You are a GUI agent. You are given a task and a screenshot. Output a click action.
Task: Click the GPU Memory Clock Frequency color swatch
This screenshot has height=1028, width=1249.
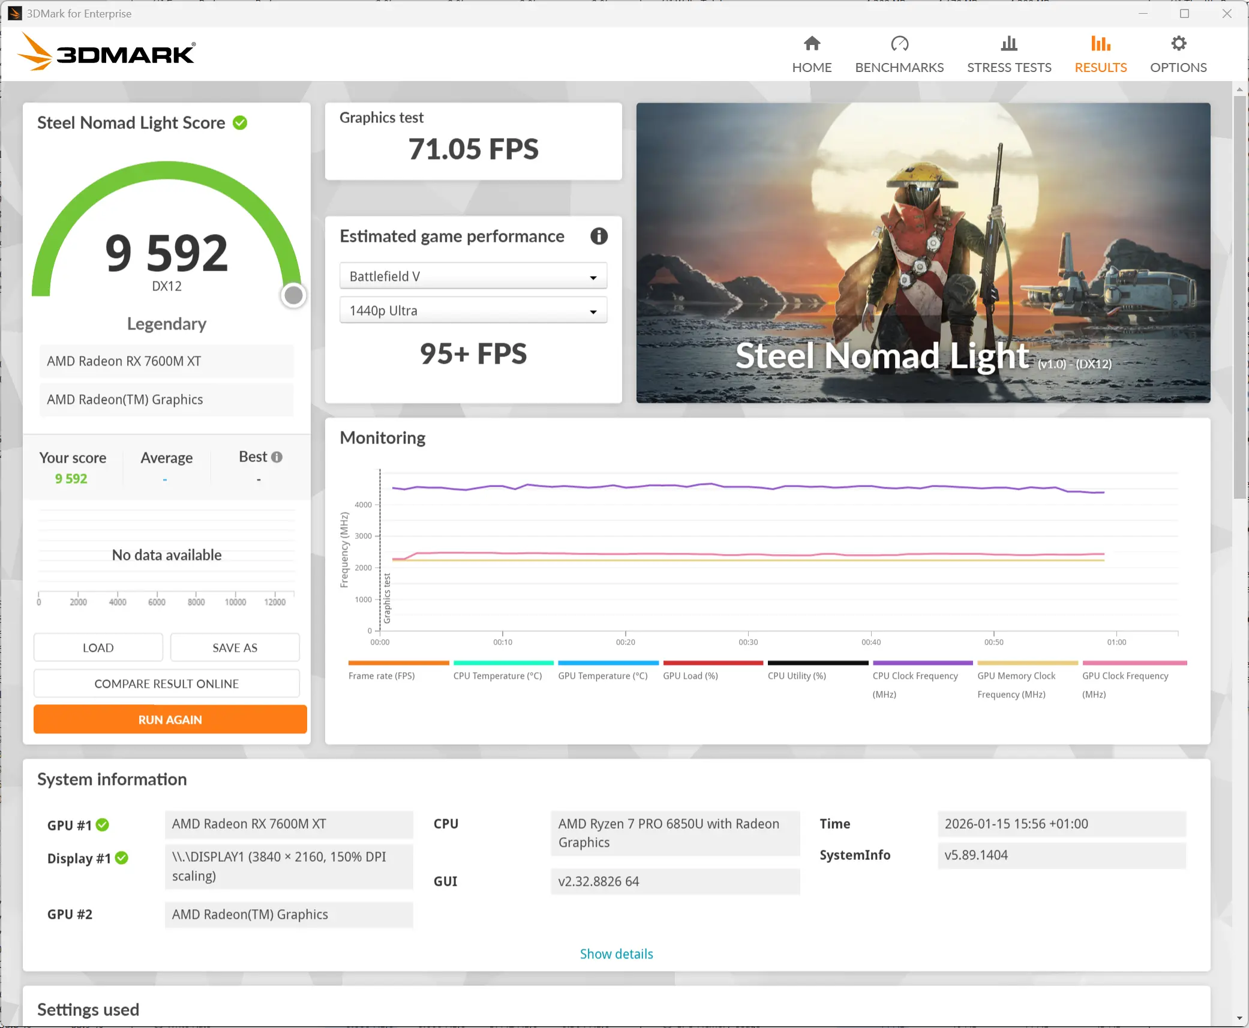click(x=1027, y=663)
